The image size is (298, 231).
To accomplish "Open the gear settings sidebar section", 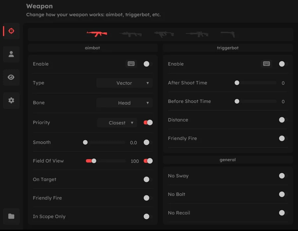I will [x=11, y=100].
